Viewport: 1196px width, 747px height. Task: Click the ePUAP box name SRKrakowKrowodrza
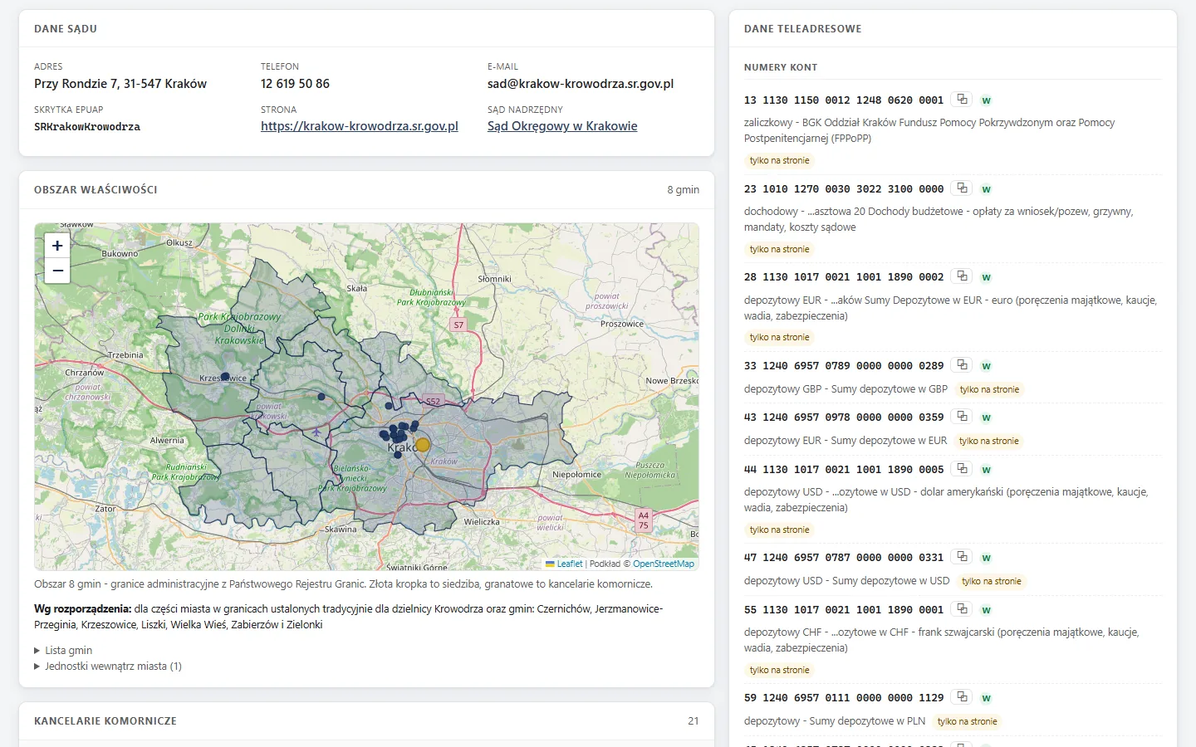point(87,127)
